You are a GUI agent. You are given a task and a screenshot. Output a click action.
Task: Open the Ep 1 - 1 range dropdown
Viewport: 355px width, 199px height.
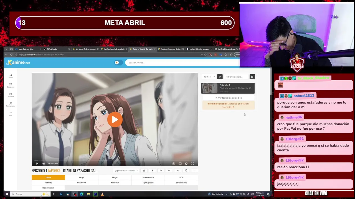tap(209, 77)
